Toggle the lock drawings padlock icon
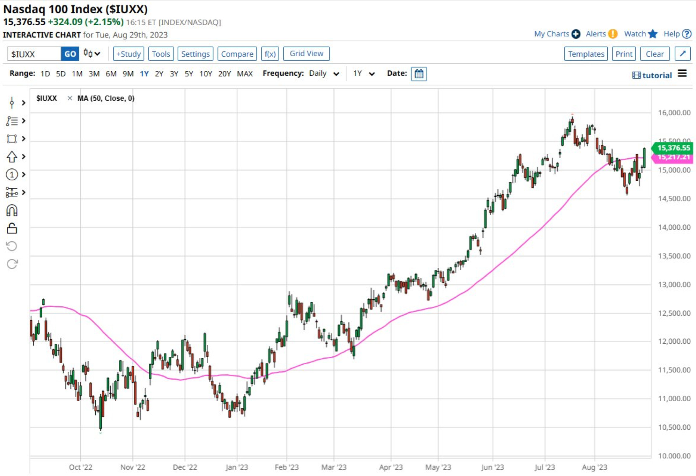 tap(12, 228)
